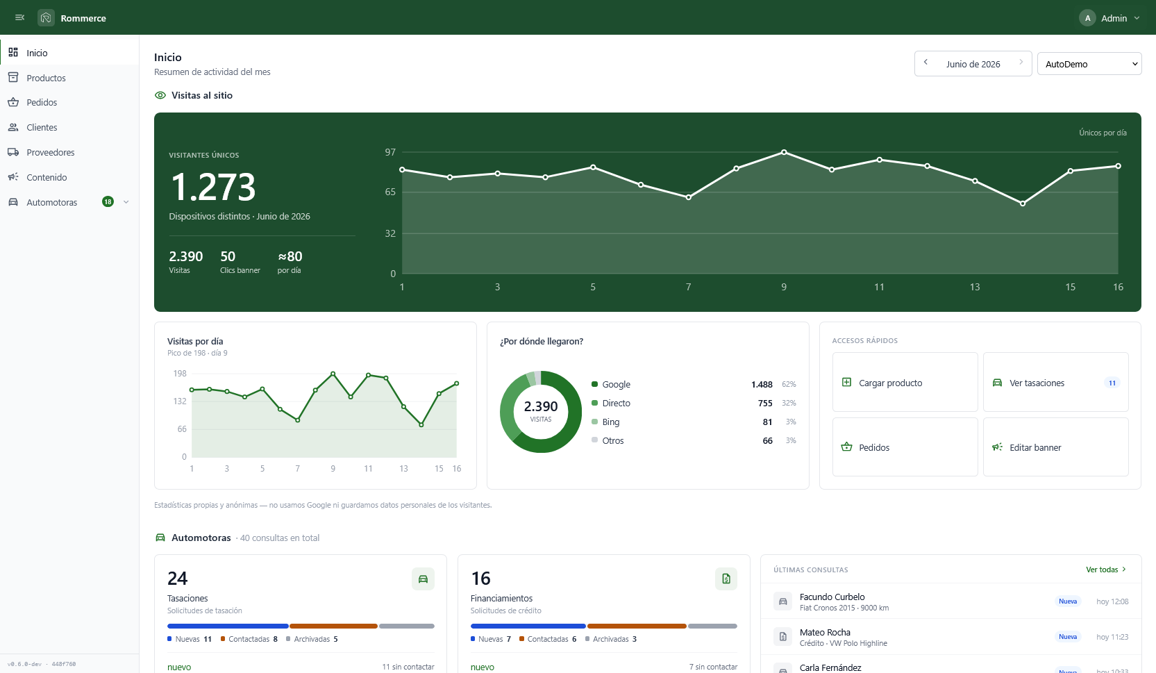Open the Pedidos quick access card
The width and height of the screenshot is (1156, 673).
tap(905, 447)
